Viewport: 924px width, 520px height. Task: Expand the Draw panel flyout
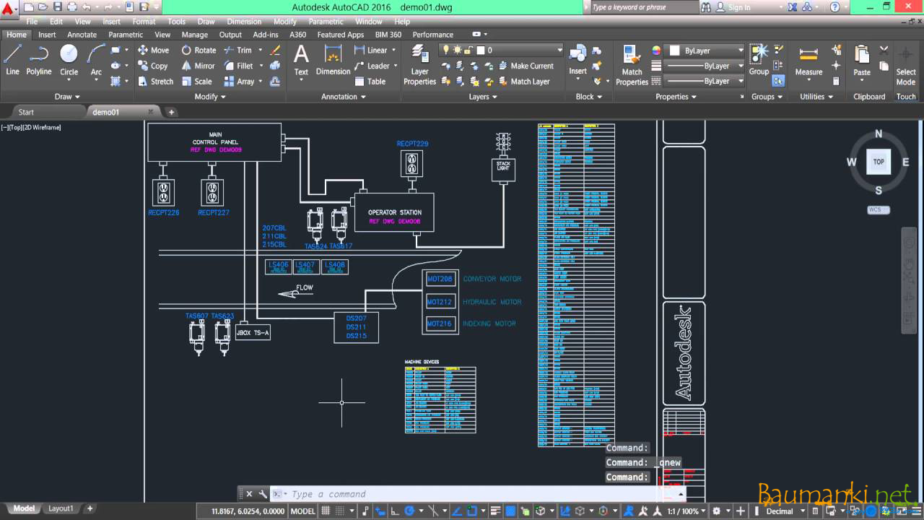pyautogui.click(x=67, y=97)
